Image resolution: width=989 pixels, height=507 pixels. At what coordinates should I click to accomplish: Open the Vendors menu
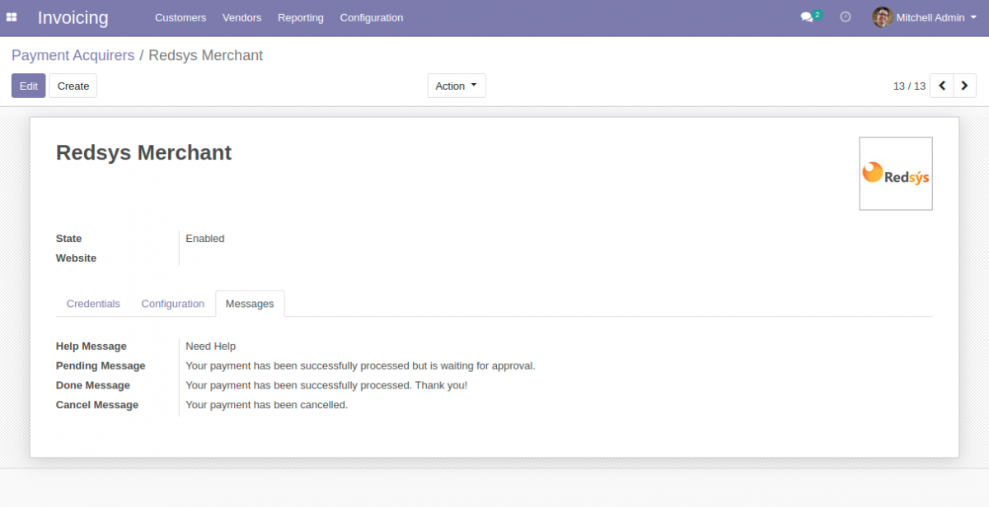click(x=241, y=17)
